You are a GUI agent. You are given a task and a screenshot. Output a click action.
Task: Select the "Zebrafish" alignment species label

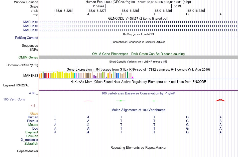tap(31, 143)
